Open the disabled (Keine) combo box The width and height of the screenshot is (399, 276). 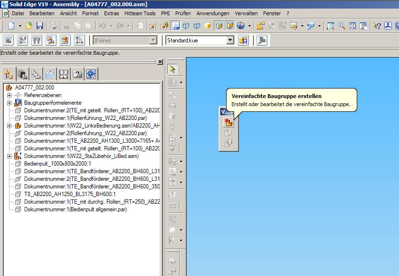tap(125, 40)
